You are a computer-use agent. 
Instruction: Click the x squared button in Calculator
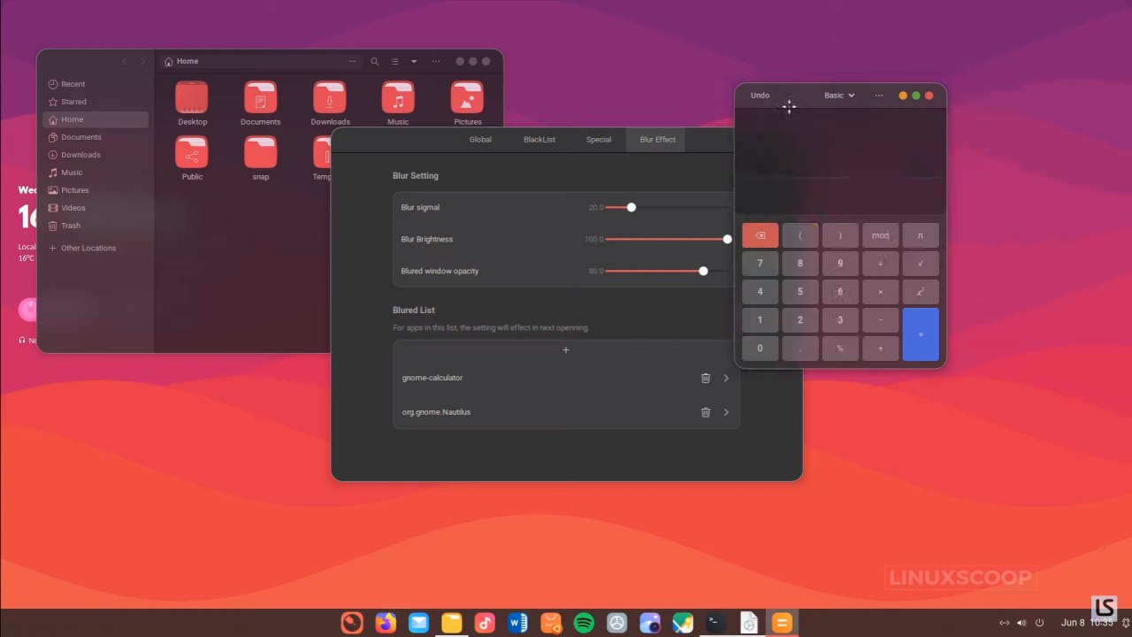(921, 292)
